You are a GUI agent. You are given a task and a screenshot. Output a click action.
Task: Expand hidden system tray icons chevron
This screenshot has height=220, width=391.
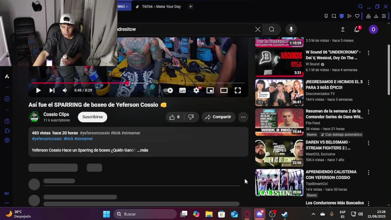coord(313,214)
